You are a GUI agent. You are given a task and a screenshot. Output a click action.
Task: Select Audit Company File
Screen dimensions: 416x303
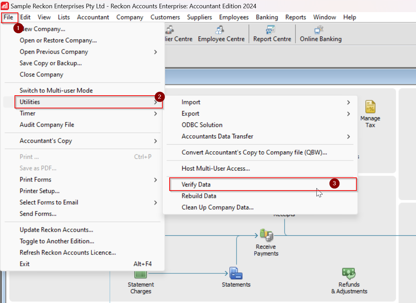pos(83,125)
